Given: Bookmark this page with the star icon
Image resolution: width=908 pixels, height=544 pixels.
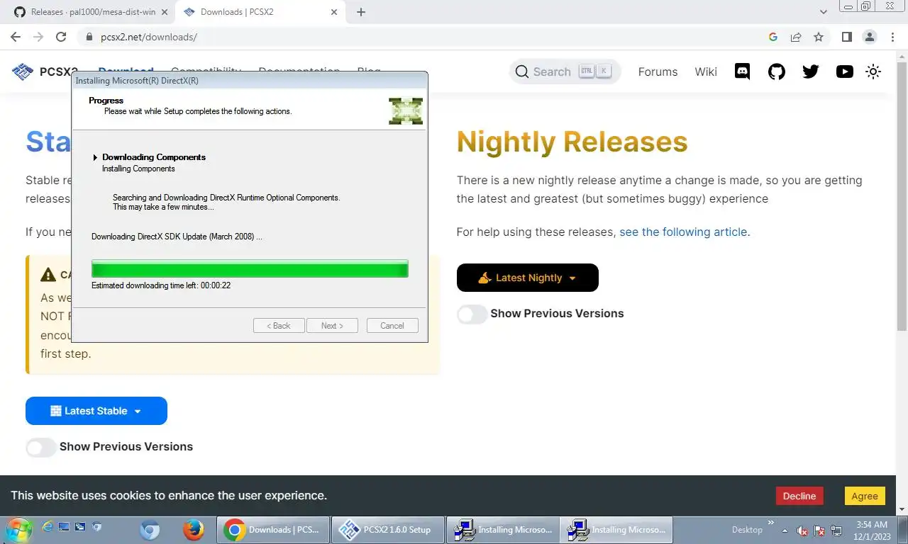Looking at the screenshot, I should pyautogui.click(x=819, y=37).
